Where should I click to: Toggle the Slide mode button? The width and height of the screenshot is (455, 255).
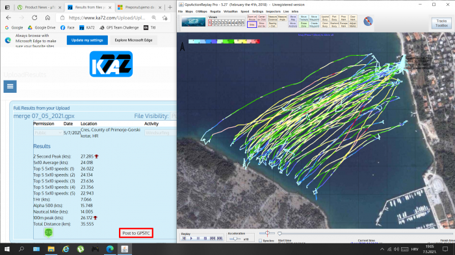coord(252,25)
